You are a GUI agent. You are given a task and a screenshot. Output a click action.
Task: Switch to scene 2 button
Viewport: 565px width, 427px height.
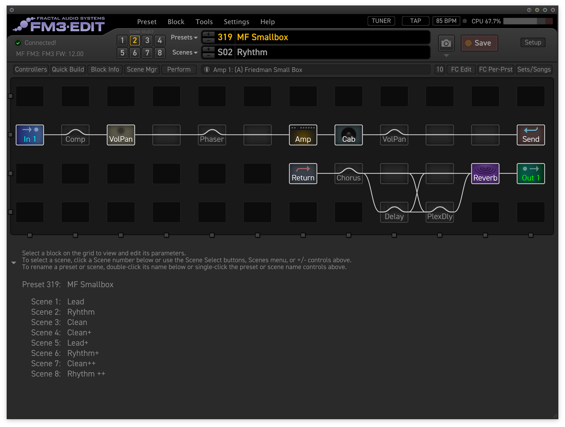pos(135,40)
